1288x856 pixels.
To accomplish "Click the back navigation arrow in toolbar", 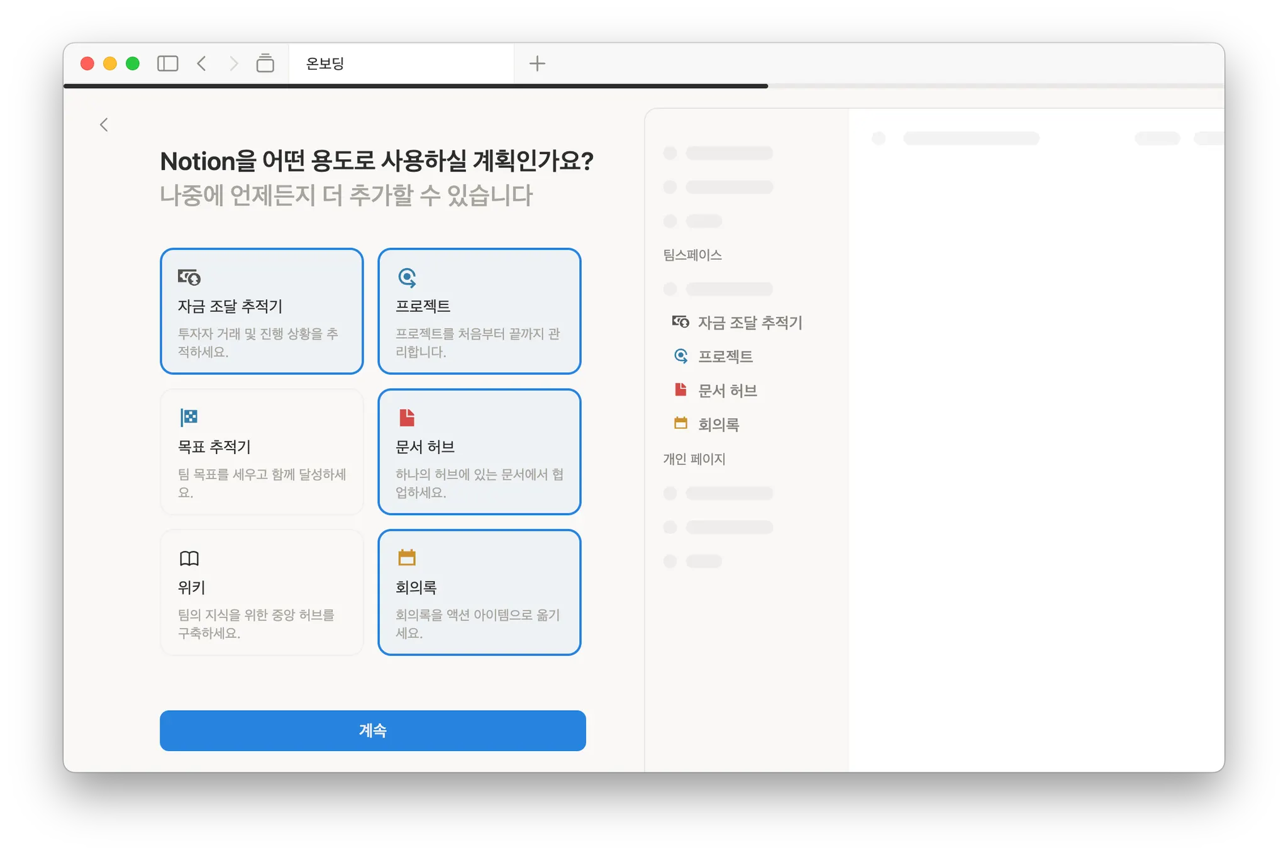I will point(202,64).
